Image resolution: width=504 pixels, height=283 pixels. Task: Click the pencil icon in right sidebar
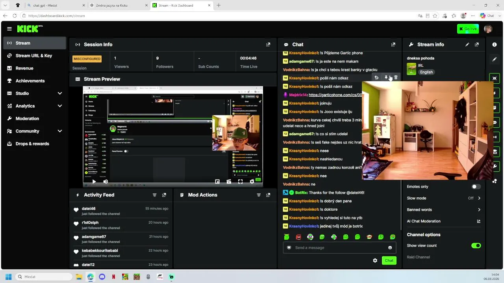495,59
